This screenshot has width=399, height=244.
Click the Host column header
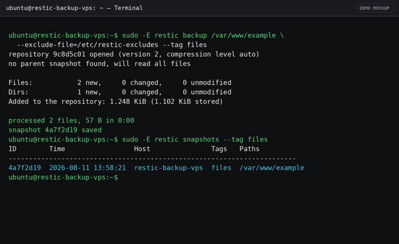(142, 149)
